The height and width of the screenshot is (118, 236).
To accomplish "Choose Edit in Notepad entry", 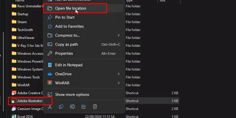I will coord(83,65).
